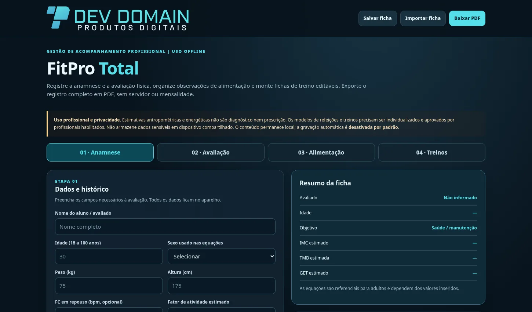
Task: Click the Salvar ficha button
Action: 378,18
